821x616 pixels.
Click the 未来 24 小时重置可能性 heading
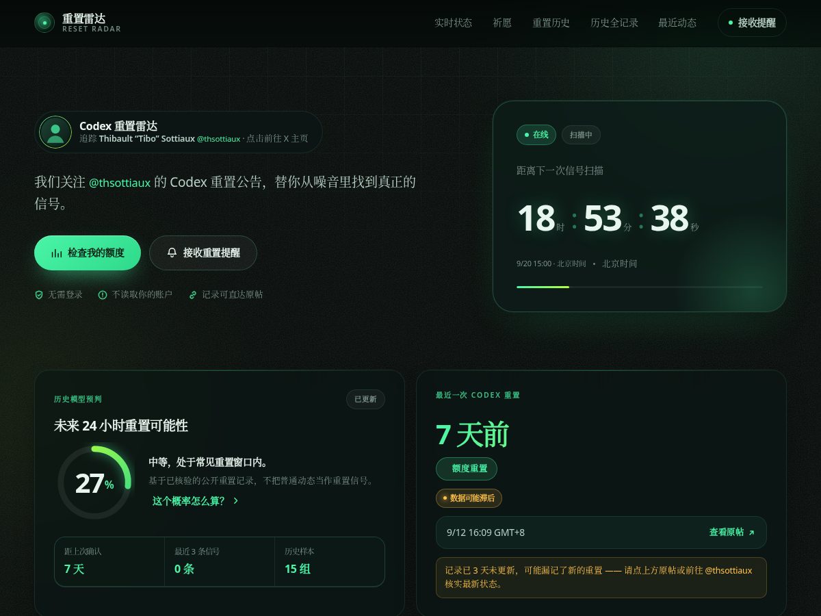point(121,426)
